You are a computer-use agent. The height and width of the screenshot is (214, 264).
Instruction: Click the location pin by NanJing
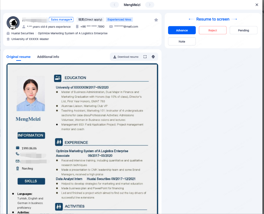pos(18,168)
